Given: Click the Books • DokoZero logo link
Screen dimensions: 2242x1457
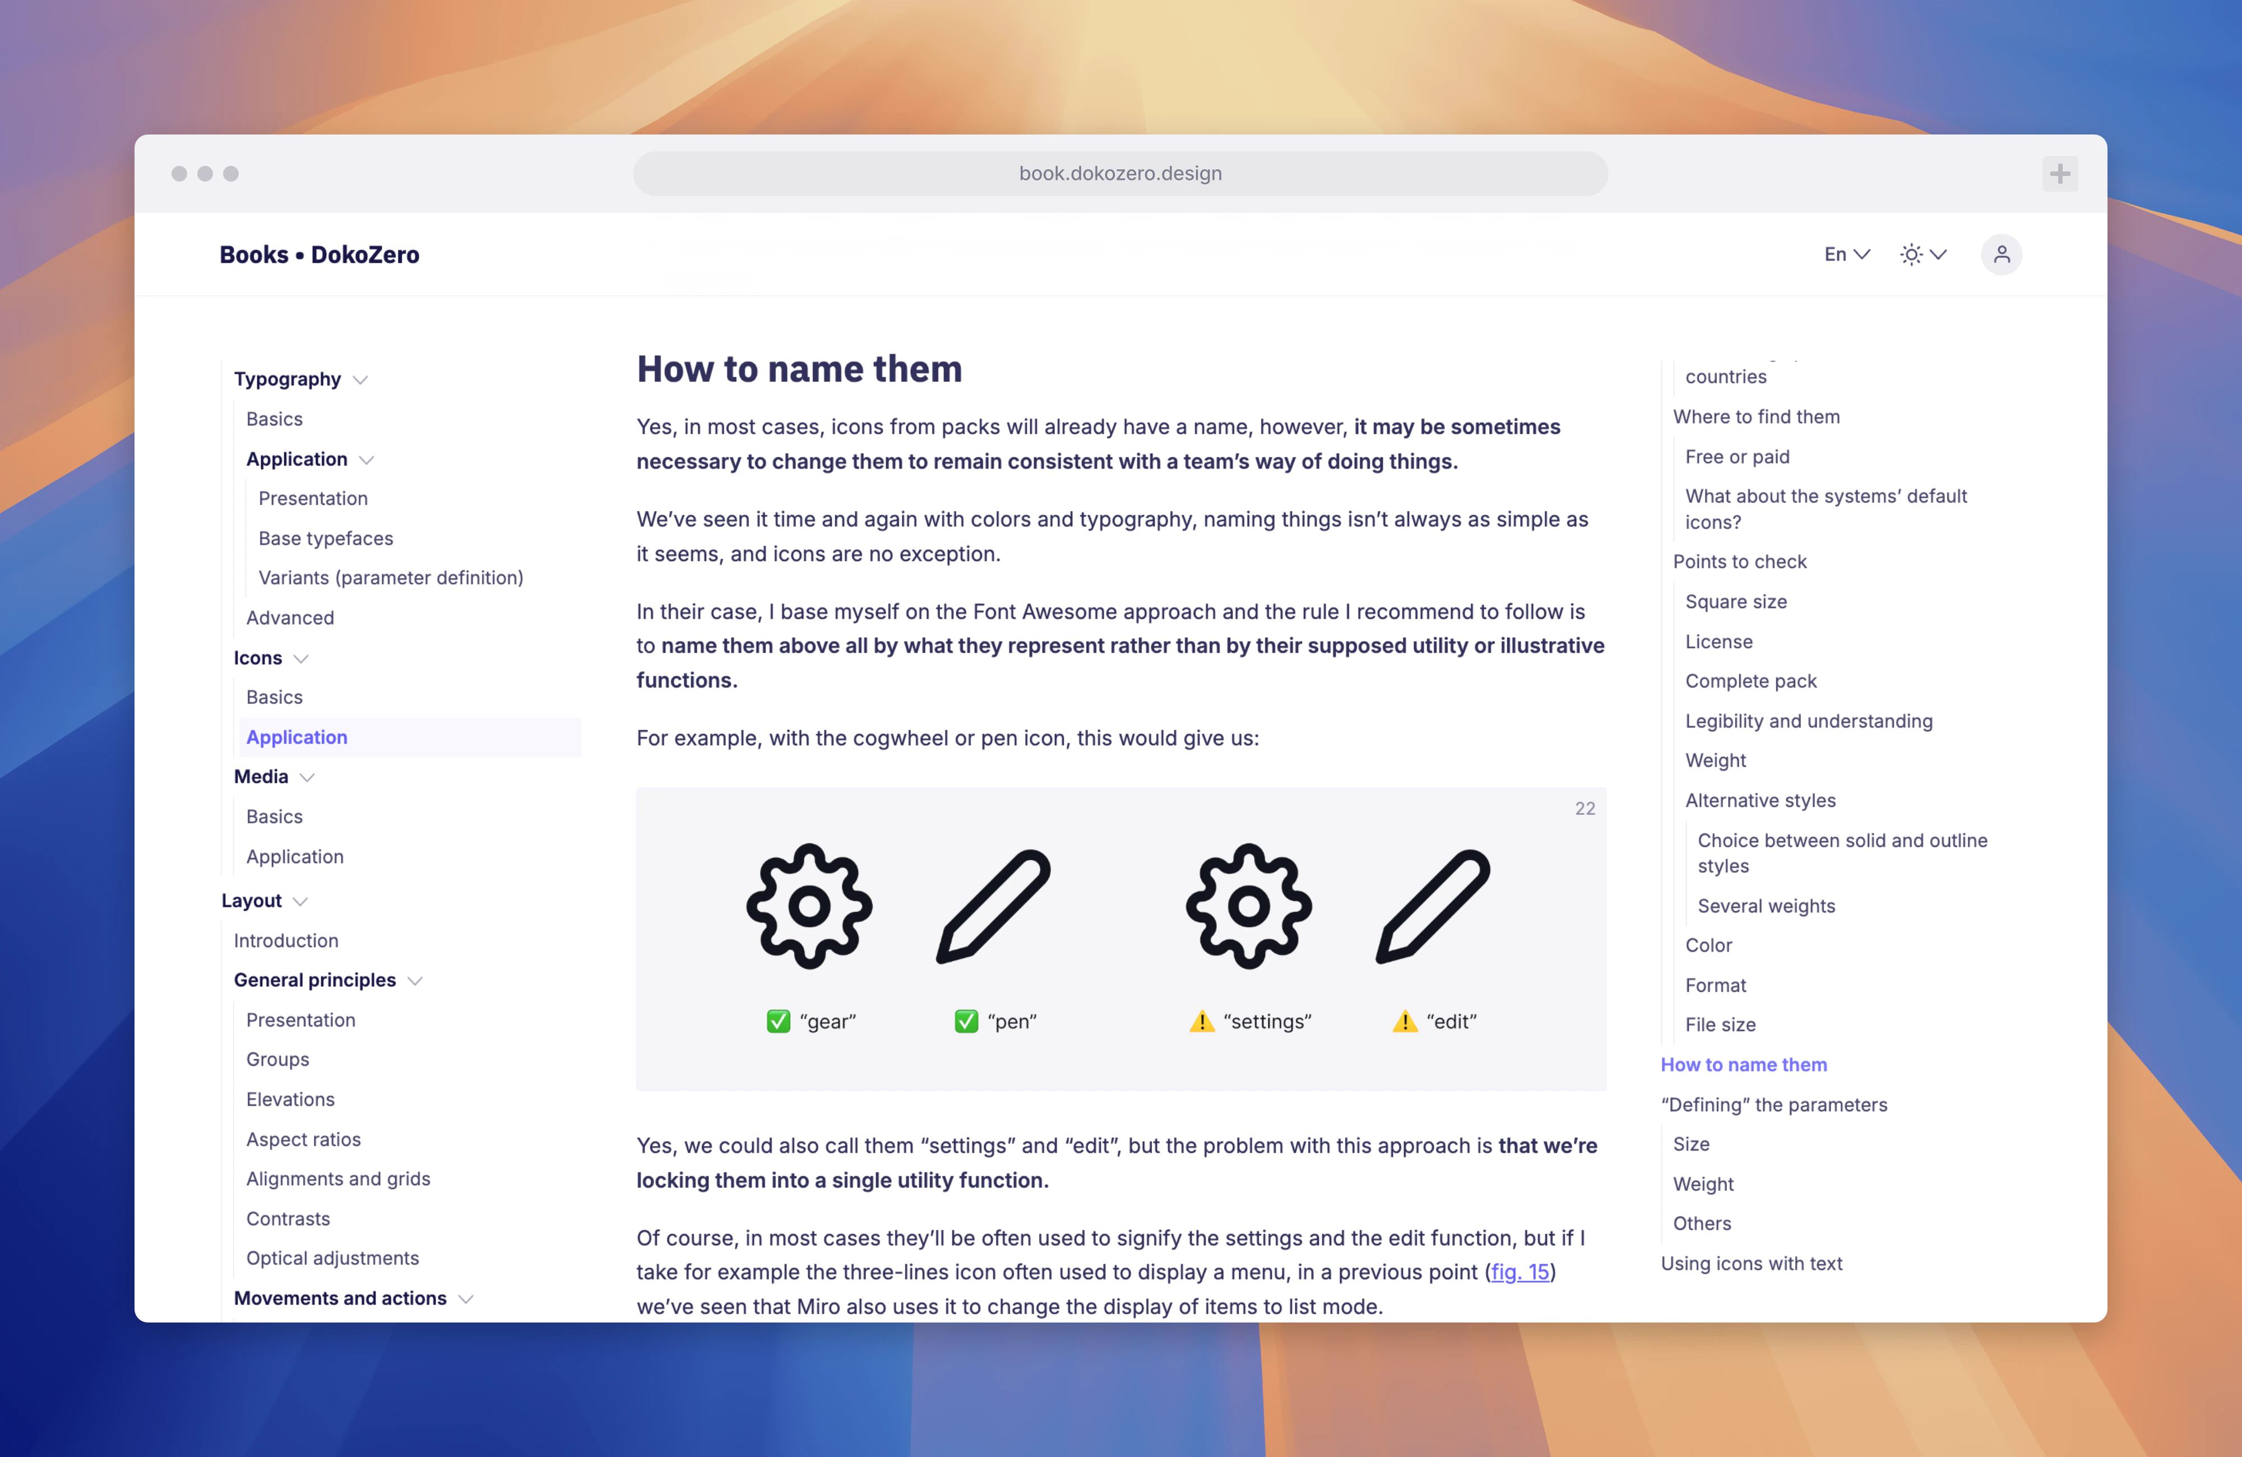Looking at the screenshot, I should [x=319, y=254].
